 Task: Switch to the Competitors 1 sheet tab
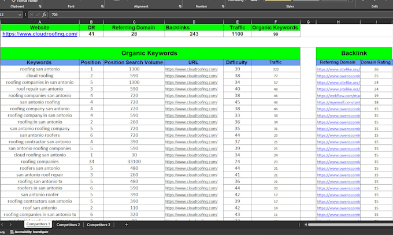pyautogui.click(x=38, y=224)
